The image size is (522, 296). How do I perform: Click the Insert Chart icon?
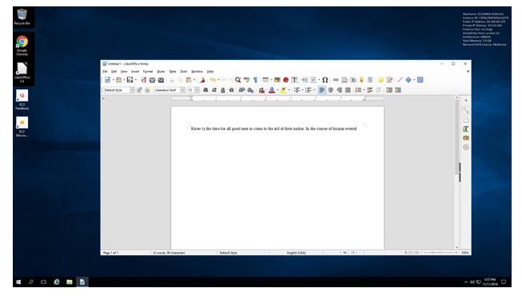point(285,80)
